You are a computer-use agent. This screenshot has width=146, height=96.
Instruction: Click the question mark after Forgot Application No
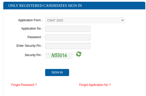pyautogui.click(x=110, y=85)
